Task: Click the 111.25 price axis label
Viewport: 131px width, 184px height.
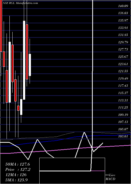Action: pyautogui.click(x=123, y=108)
